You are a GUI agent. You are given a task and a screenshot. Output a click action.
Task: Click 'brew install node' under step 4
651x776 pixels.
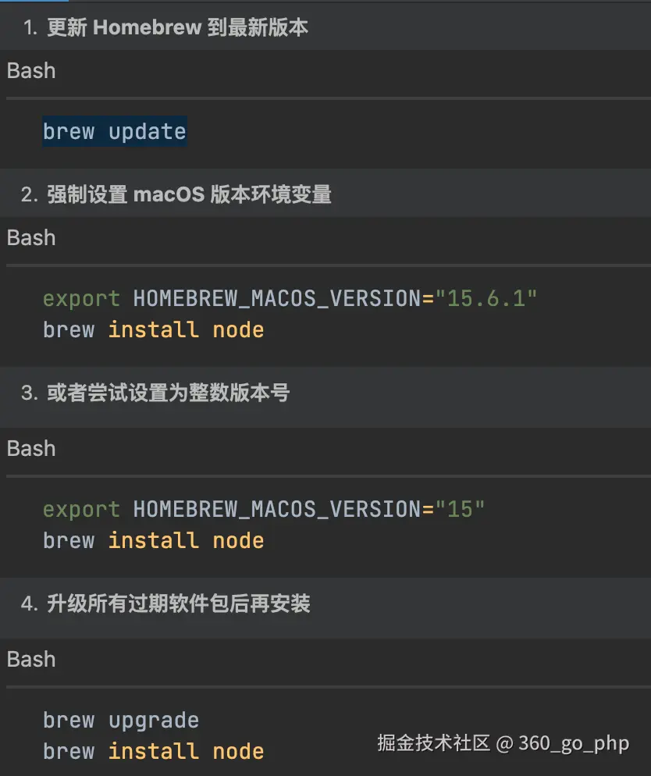point(153,752)
